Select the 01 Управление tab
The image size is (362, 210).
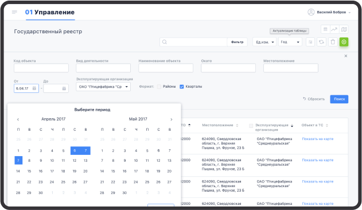click(50, 12)
